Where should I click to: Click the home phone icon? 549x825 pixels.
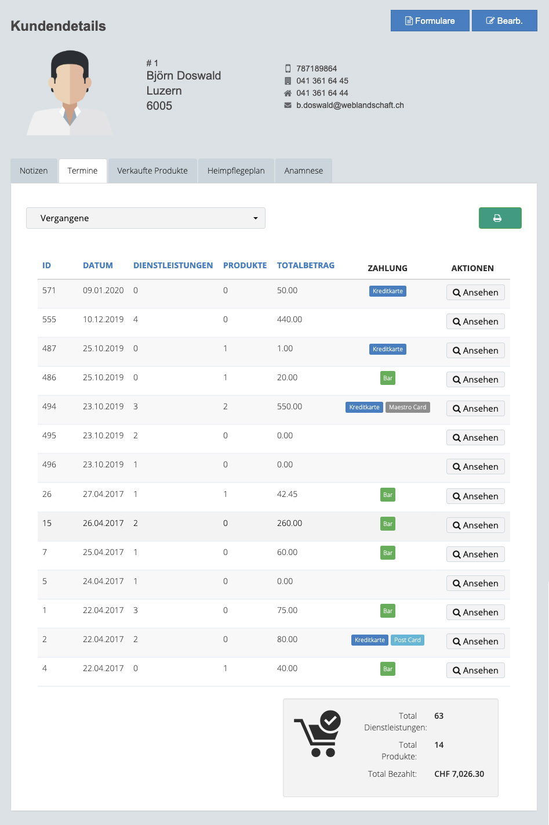click(288, 93)
